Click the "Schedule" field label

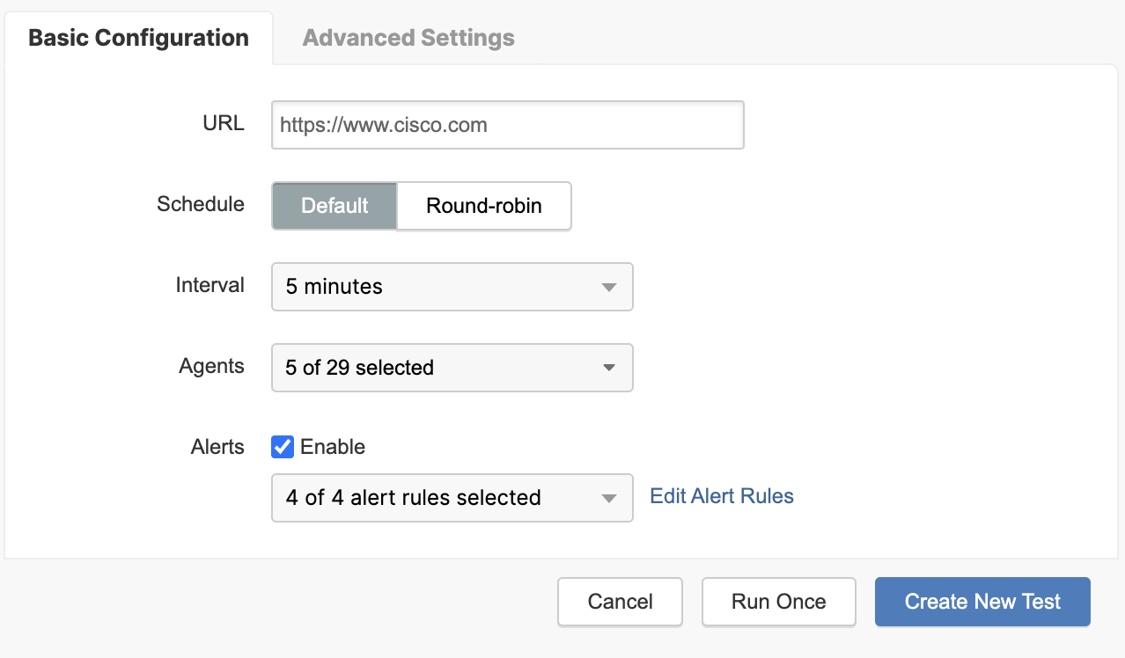coord(201,204)
